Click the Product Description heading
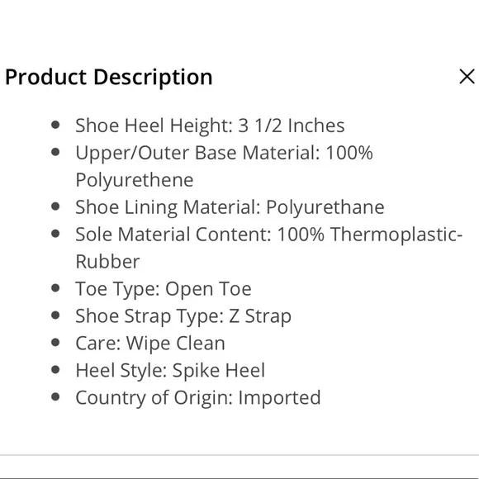Screen dimensions: 479x479 click(x=109, y=77)
